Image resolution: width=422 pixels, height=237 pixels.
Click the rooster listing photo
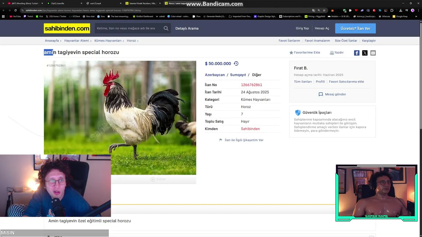[120, 118]
